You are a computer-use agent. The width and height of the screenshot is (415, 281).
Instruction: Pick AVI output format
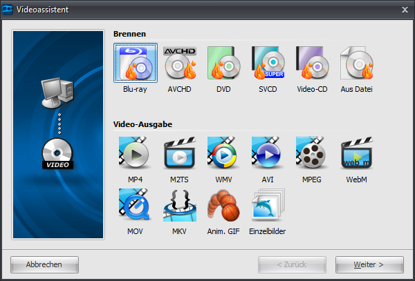tap(268, 154)
